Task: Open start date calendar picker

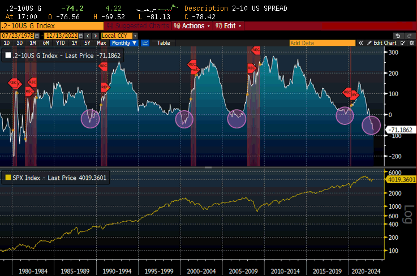Action: [x=37, y=36]
